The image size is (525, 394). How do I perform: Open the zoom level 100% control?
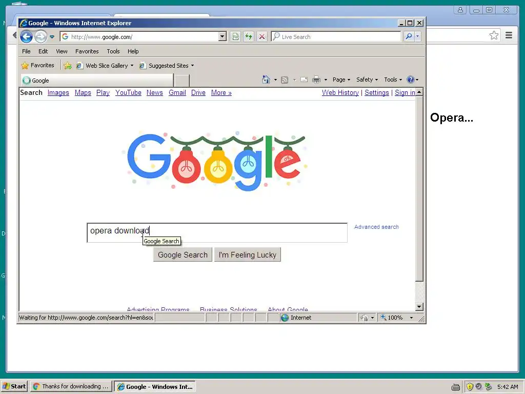pos(397,318)
